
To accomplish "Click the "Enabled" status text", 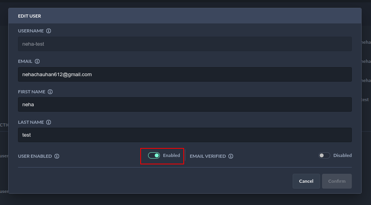I will click(x=172, y=155).
